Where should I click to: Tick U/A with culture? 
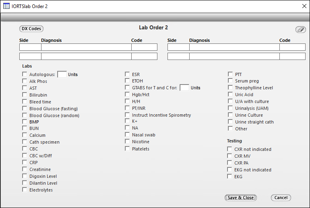[x=230, y=101]
